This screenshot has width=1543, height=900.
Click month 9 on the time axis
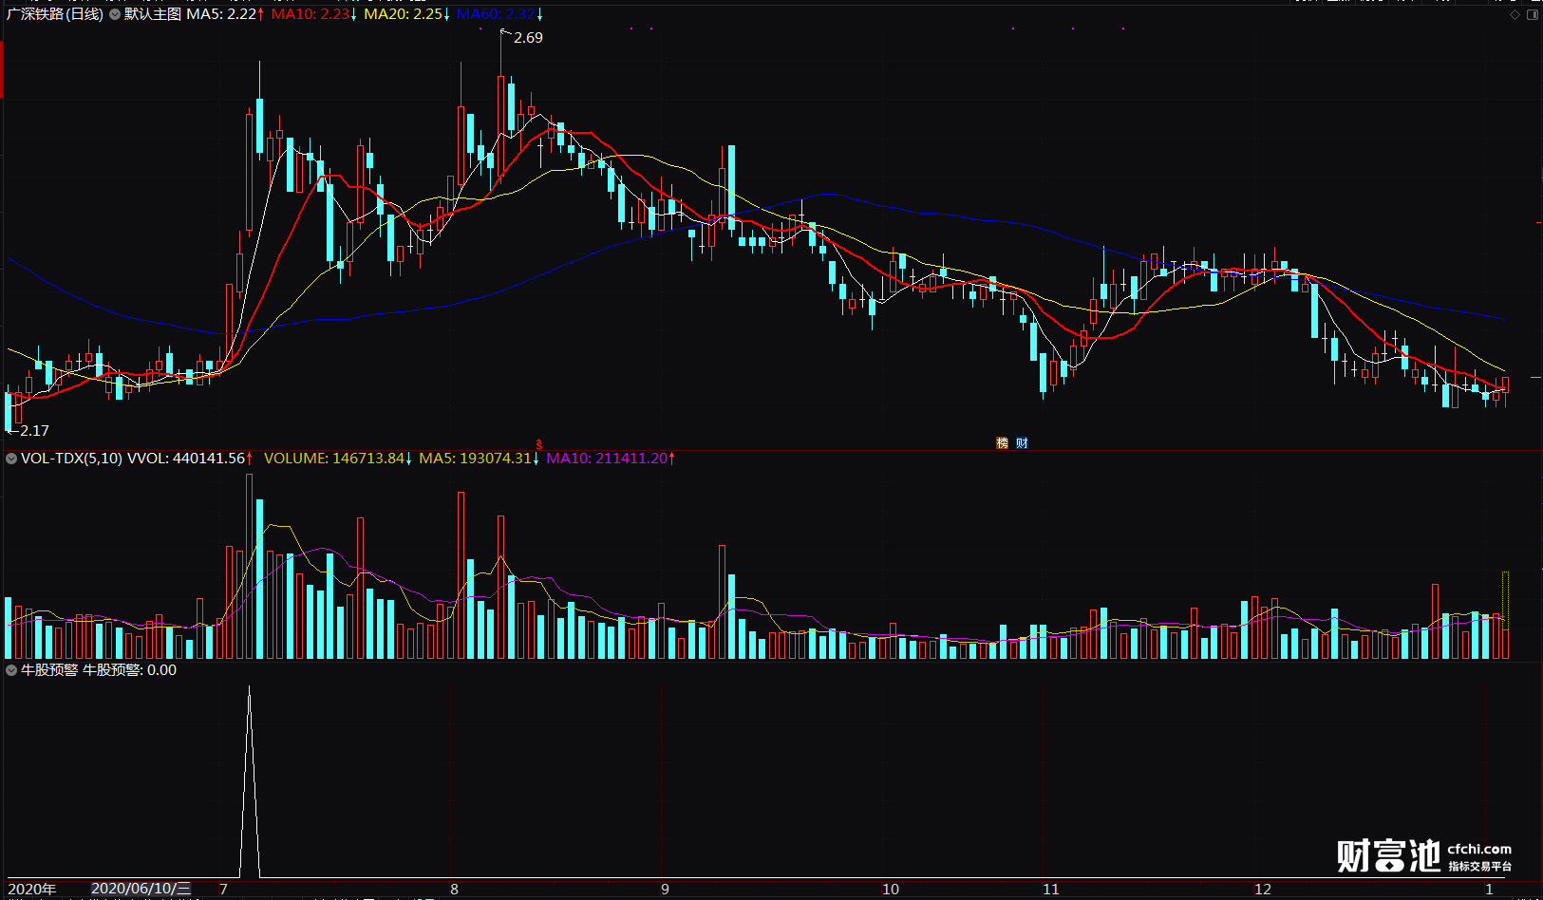[665, 890]
